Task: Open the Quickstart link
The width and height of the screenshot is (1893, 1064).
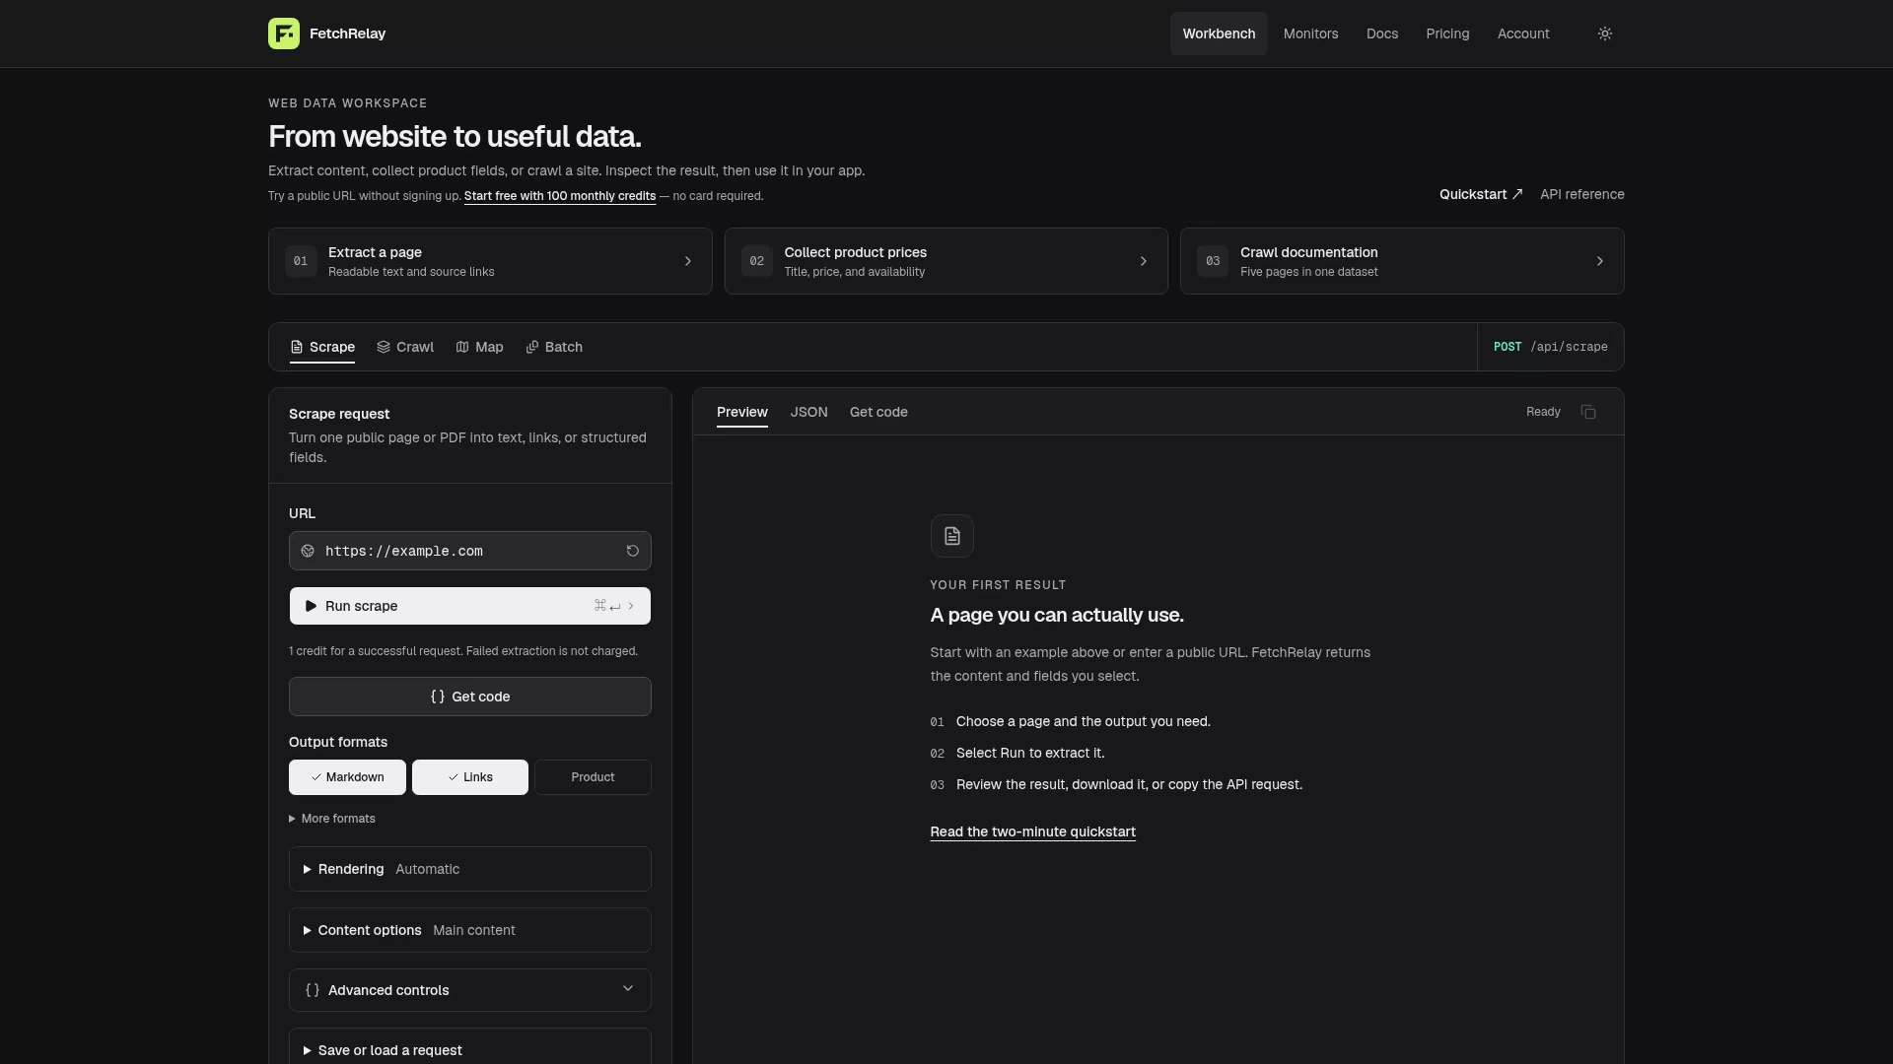Action: [x=1481, y=194]
